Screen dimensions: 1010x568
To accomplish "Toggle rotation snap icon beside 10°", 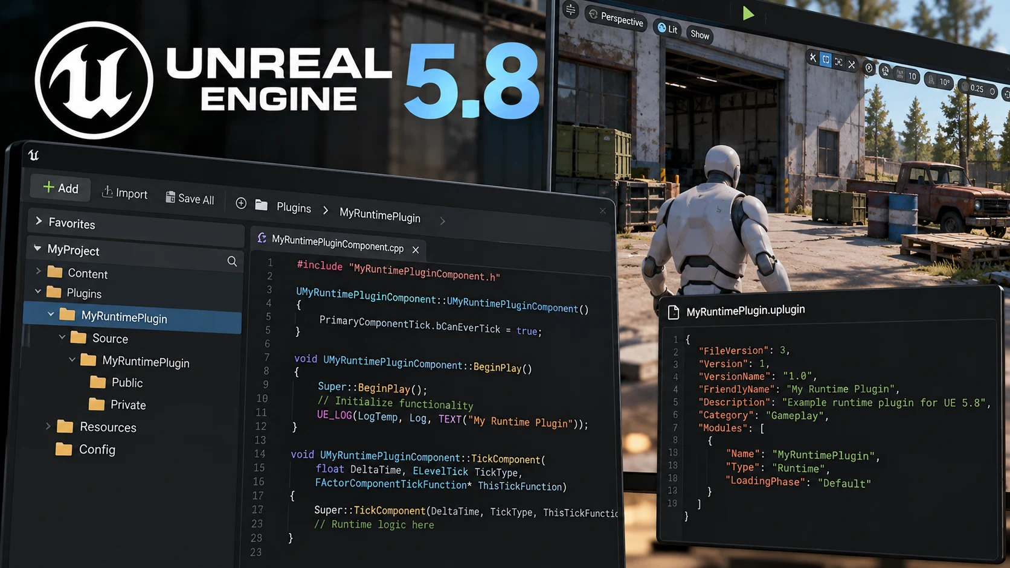I will [x=931, y=80].
